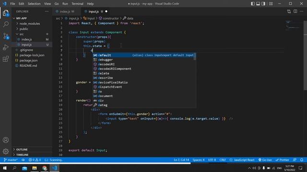Click constructor in the breadcrumb
Viewport: 307px width, 172px height.
click(109, 18)
